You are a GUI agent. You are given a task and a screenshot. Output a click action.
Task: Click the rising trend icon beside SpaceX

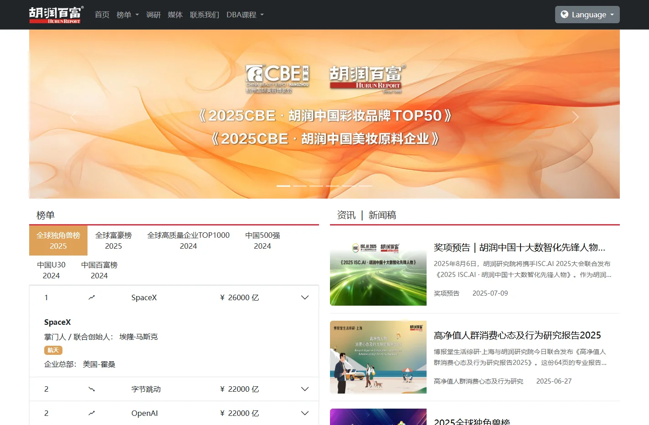click(92, 297)
